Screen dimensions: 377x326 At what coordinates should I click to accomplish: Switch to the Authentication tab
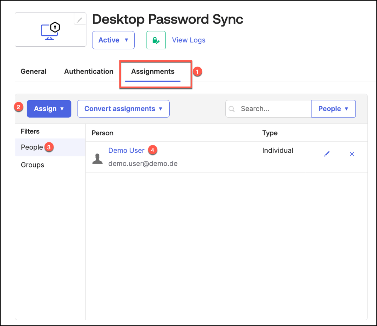[89, 71]
